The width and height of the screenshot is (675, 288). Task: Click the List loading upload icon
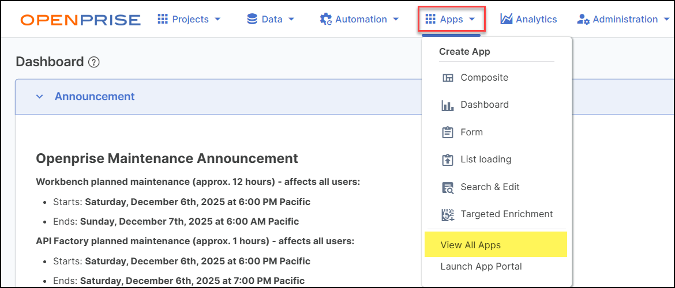point(448,160)
